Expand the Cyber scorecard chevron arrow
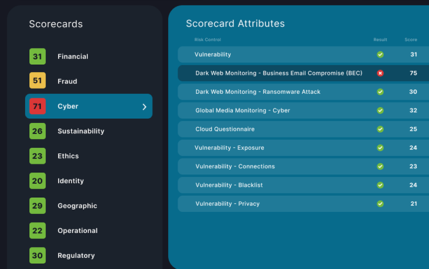Image resolution: width=429 pixels, height=269 pixels. [x=144, y=107]
